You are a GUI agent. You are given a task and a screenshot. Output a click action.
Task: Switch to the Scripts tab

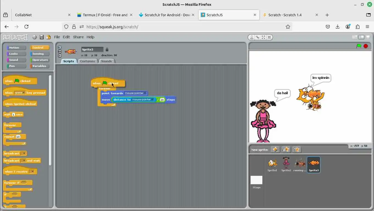click(x=68, y=61)
